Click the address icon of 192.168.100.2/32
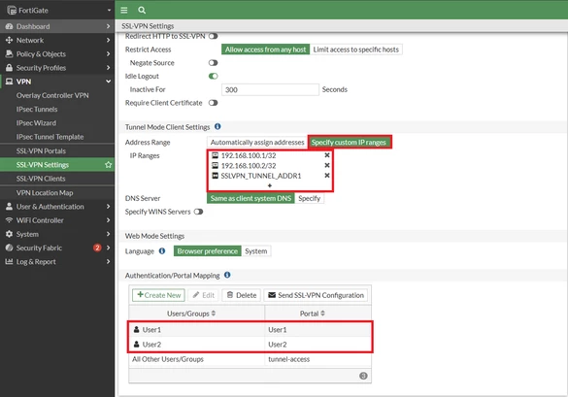The image size is (568, 397). (215, 166)
